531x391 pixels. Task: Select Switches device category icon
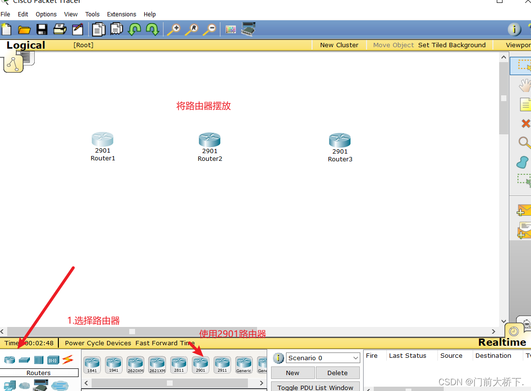point(25,360)
